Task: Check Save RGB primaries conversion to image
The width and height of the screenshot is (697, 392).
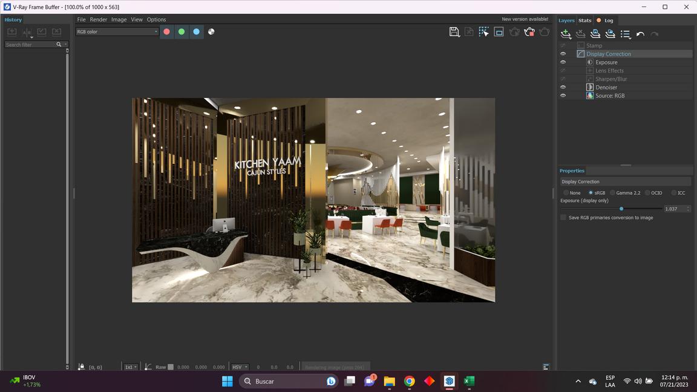Action: pos(563,217)
